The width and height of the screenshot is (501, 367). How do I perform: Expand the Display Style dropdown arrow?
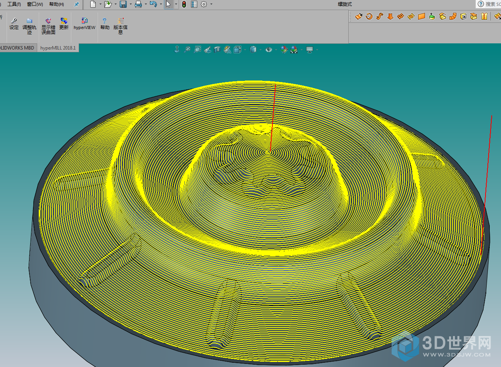click(260, 50)
